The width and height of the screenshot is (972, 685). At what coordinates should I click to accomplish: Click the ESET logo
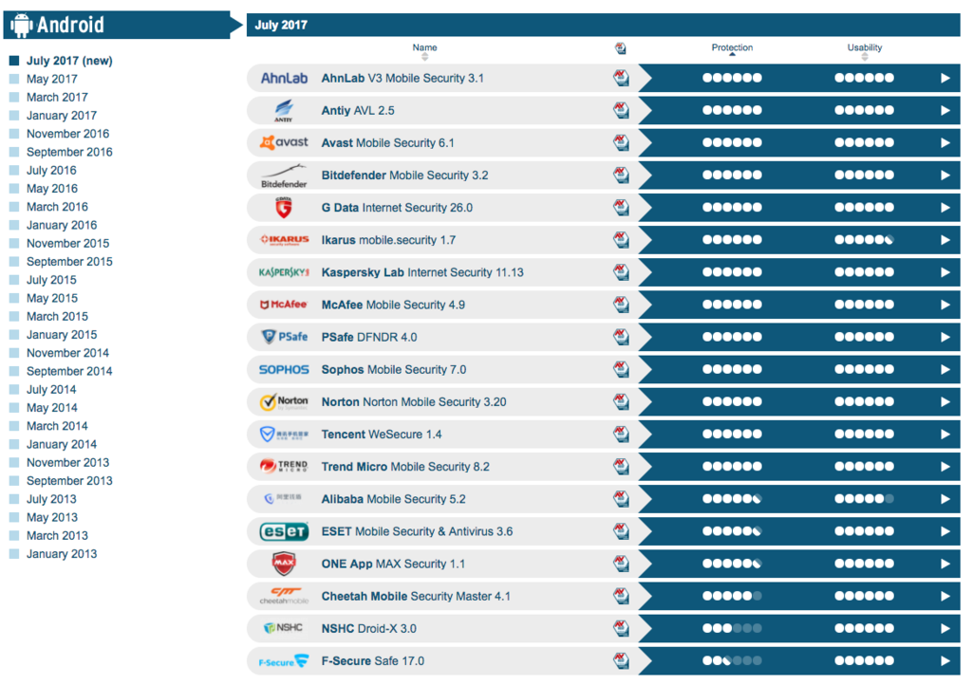click(x=284, y=531)
